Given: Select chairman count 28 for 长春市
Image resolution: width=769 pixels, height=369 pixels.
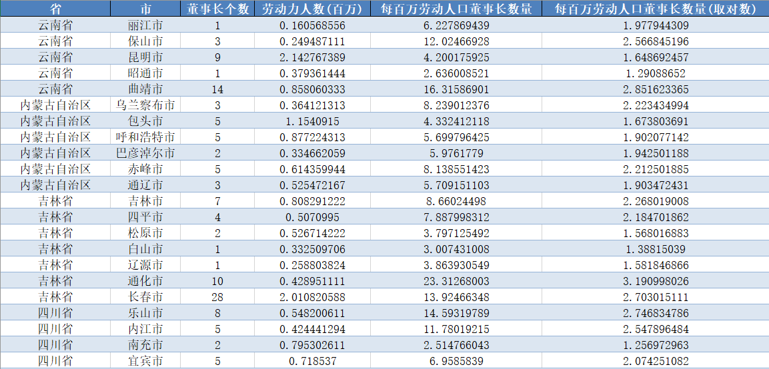Looking at the screenshot, I should [x=217, y=297].
